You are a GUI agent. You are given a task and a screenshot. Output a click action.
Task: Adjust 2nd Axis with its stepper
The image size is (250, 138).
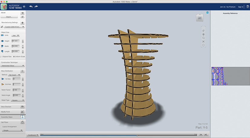pyautogui.click(x=23, y=84)
